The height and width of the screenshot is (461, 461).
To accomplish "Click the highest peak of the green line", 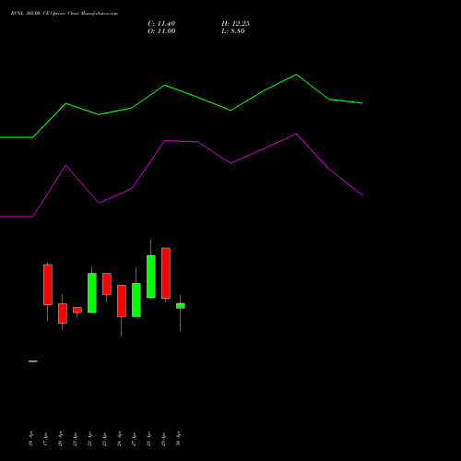I will [296, 75].
